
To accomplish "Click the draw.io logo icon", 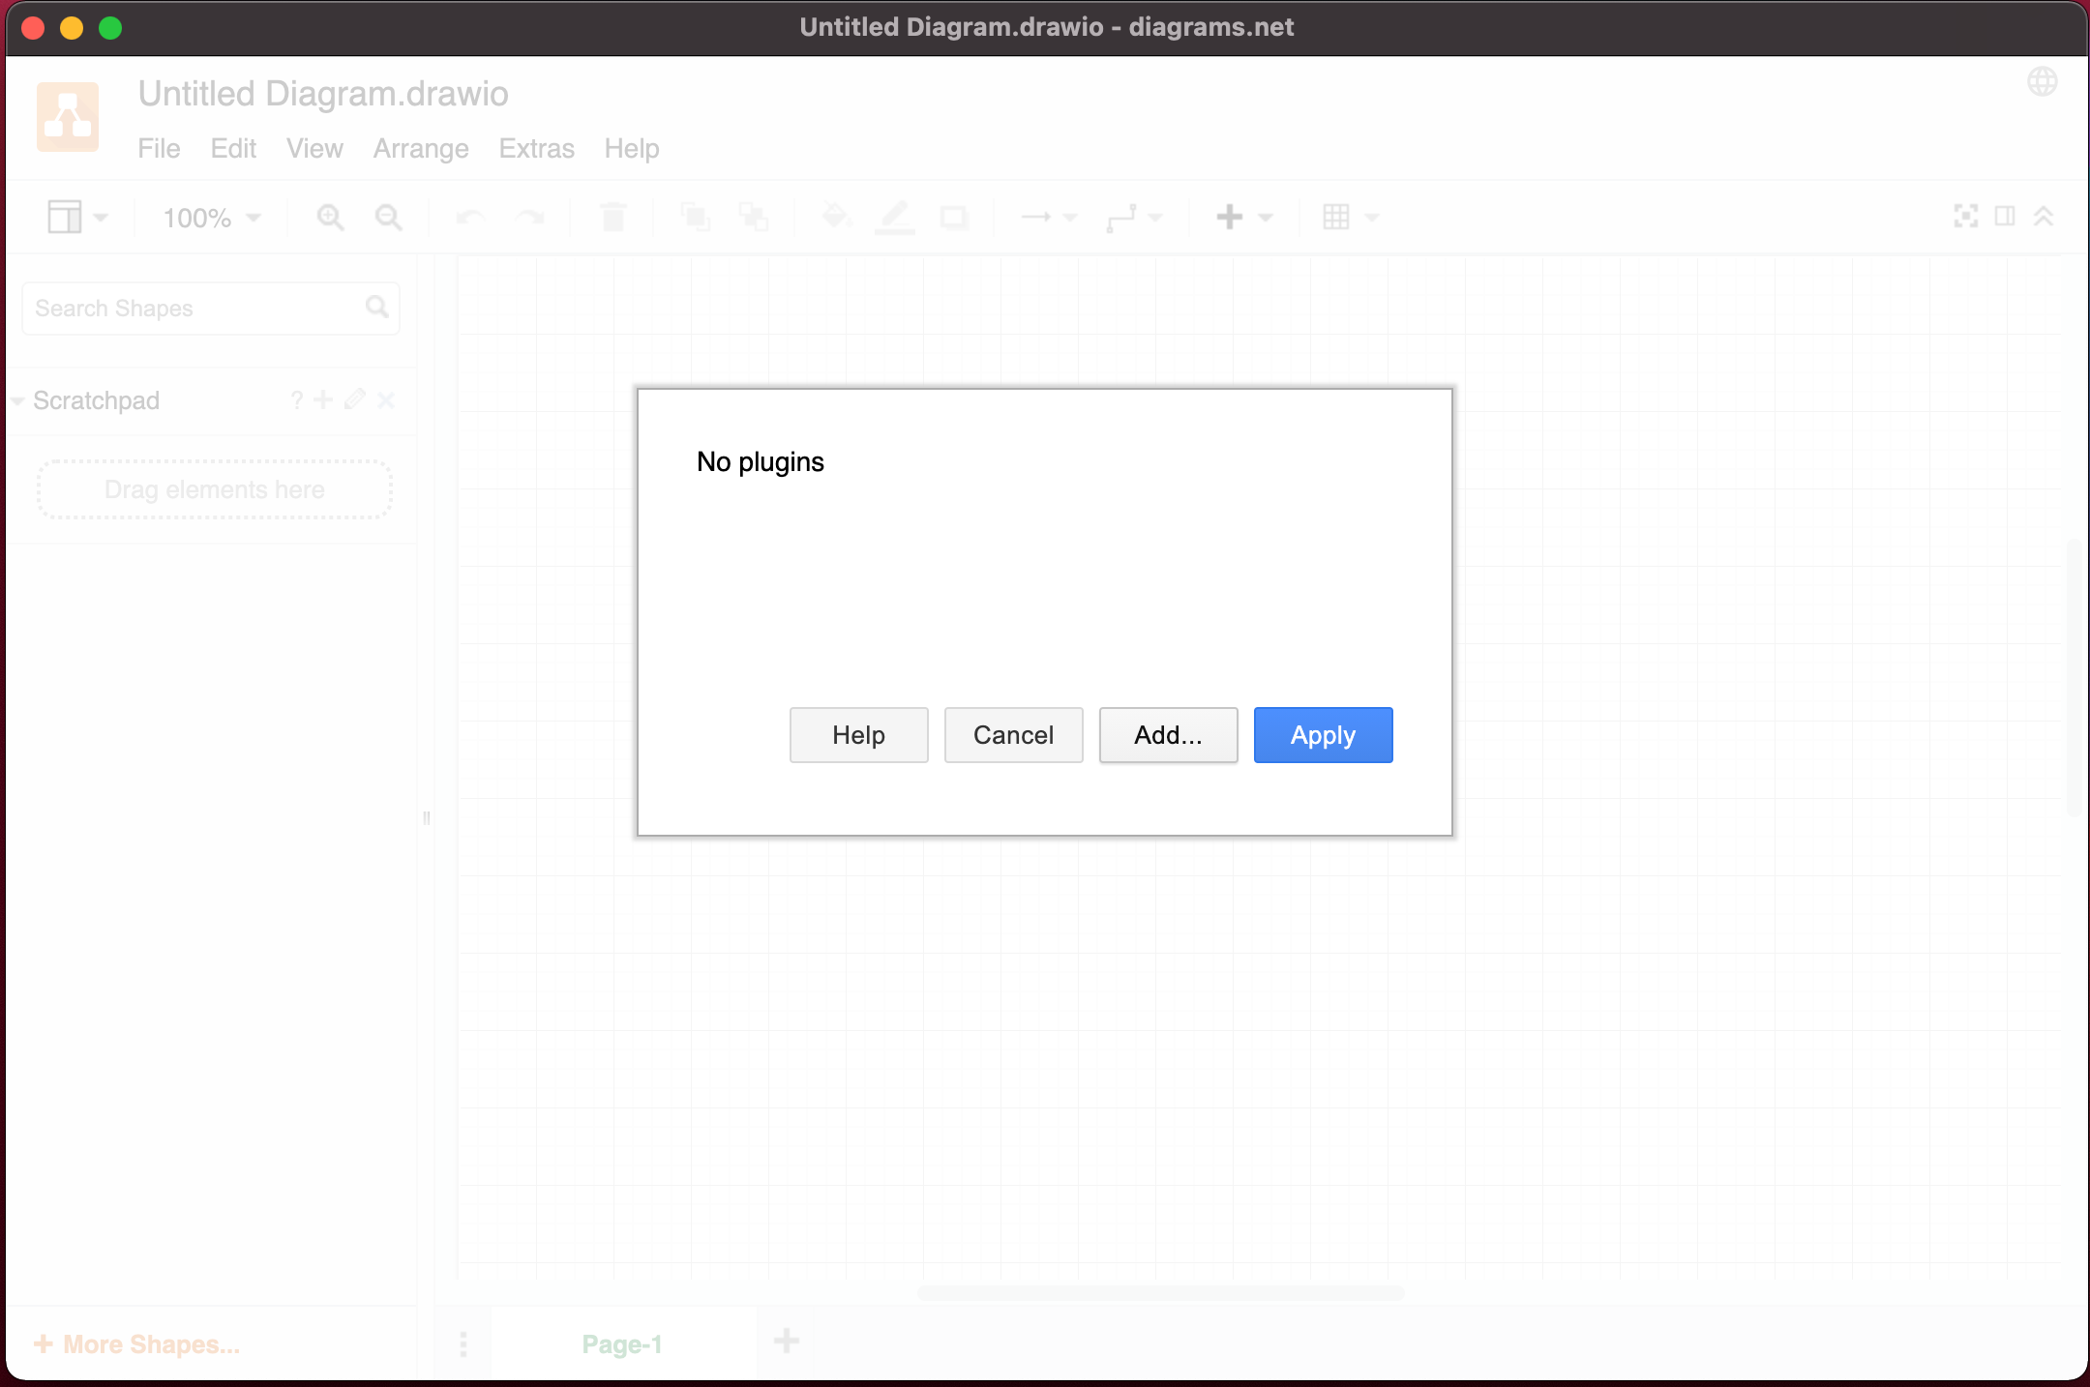I will [x=68, y=117].
